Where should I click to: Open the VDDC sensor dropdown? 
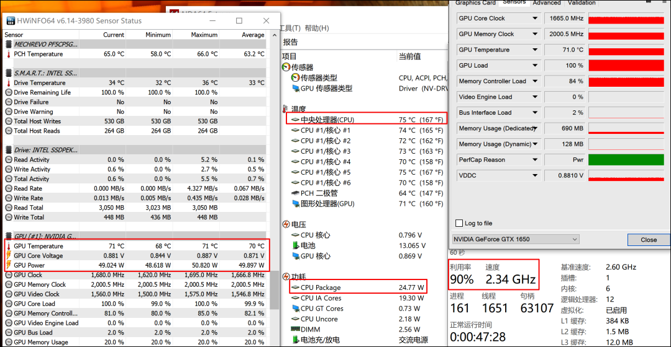point(535,175)
